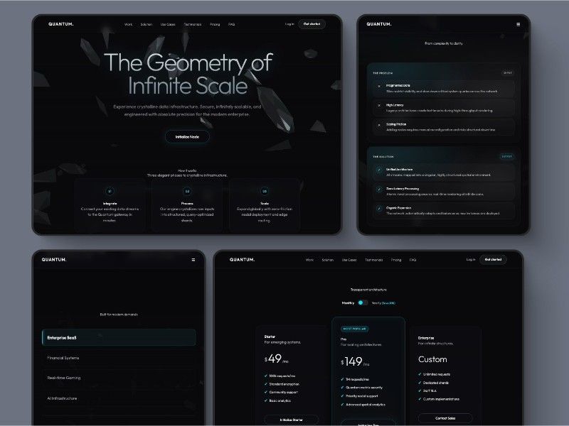Click checkmark next to Standard encryption
The image size is (569, 426).
pos(266,384)
